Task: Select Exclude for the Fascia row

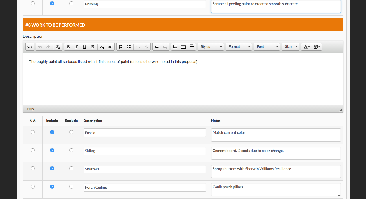Action: pyautogui.click(x=71, y=132)
